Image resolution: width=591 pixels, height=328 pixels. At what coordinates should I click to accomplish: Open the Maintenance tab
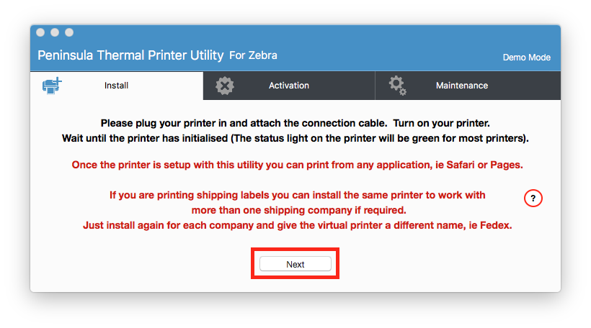click(462, 86)
